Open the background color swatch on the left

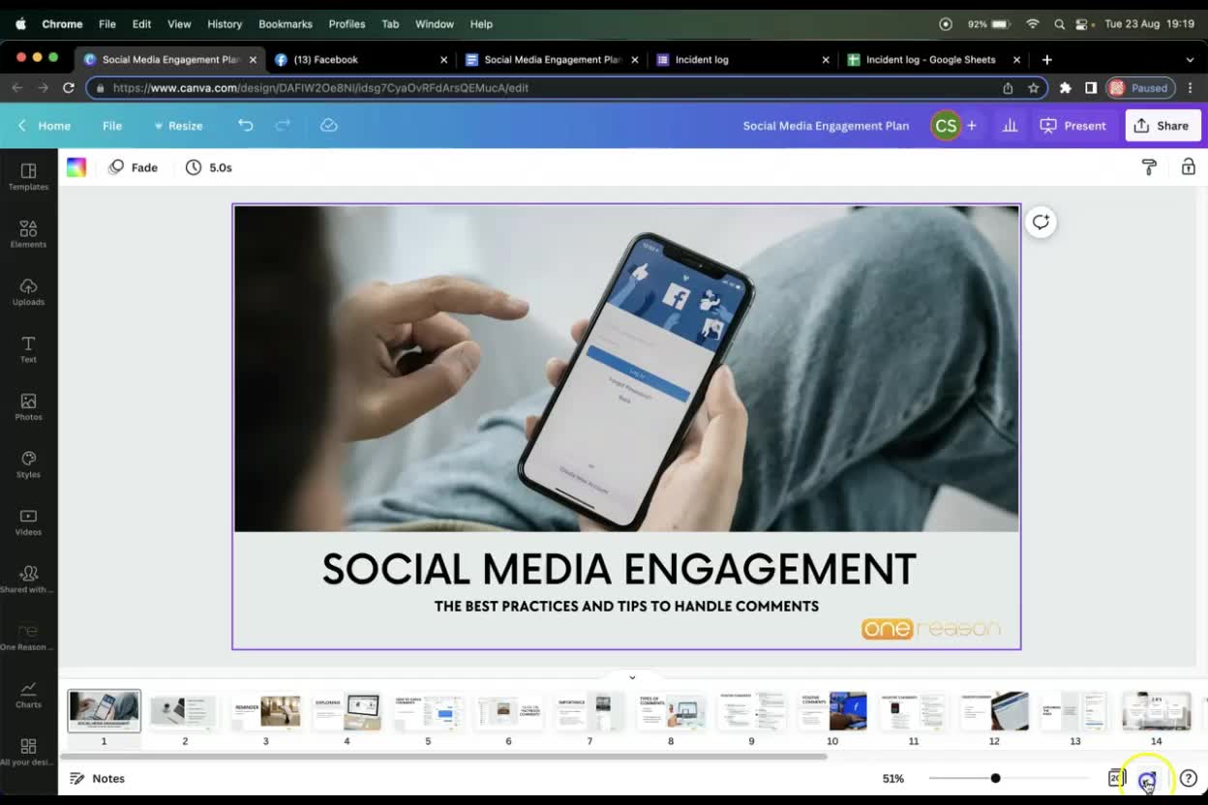click(x=75, y=166)
